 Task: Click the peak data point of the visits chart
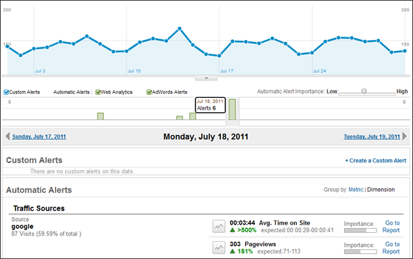(x=180, y=28)
